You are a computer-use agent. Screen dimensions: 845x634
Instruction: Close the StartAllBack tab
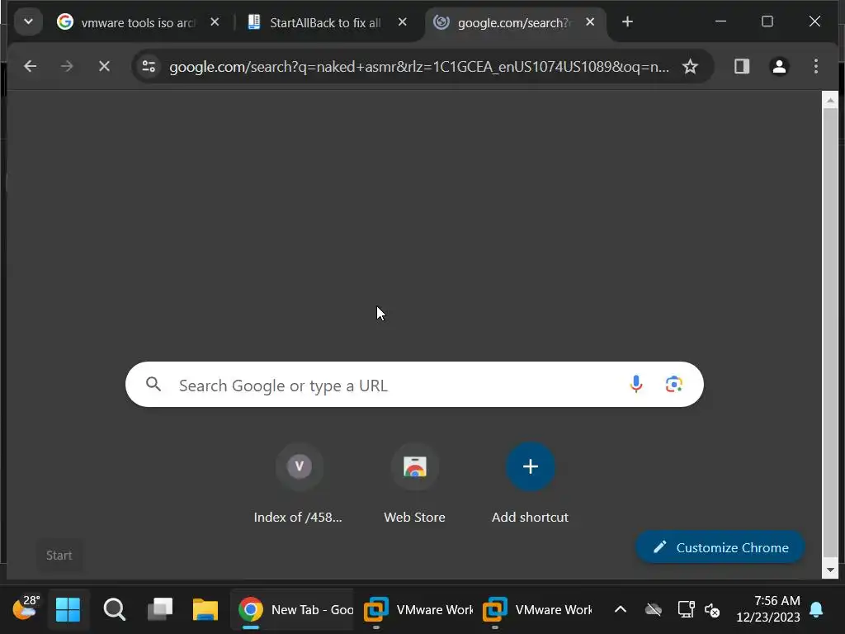pyautogui.click(x=402, y=22)
